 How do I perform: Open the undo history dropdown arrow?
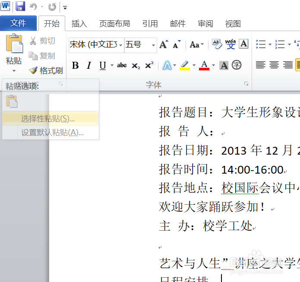pyautogui.click(x=42, y=7)
